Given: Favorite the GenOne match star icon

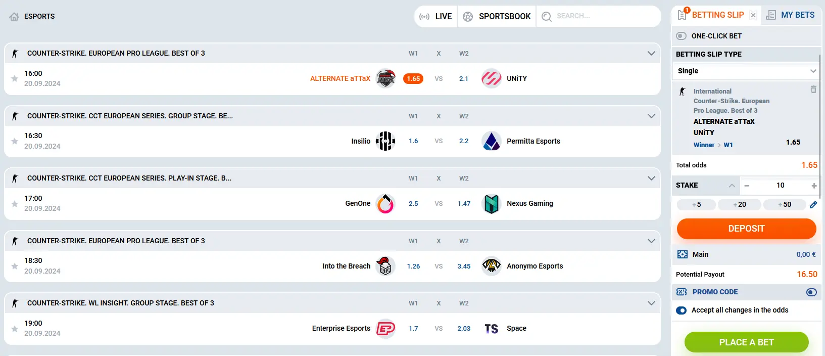Looking at the screenshot, I should tap(14, 203).
